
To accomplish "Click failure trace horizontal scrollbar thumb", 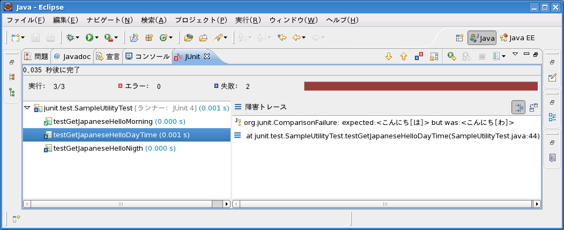I will click(x=385, y=204).
